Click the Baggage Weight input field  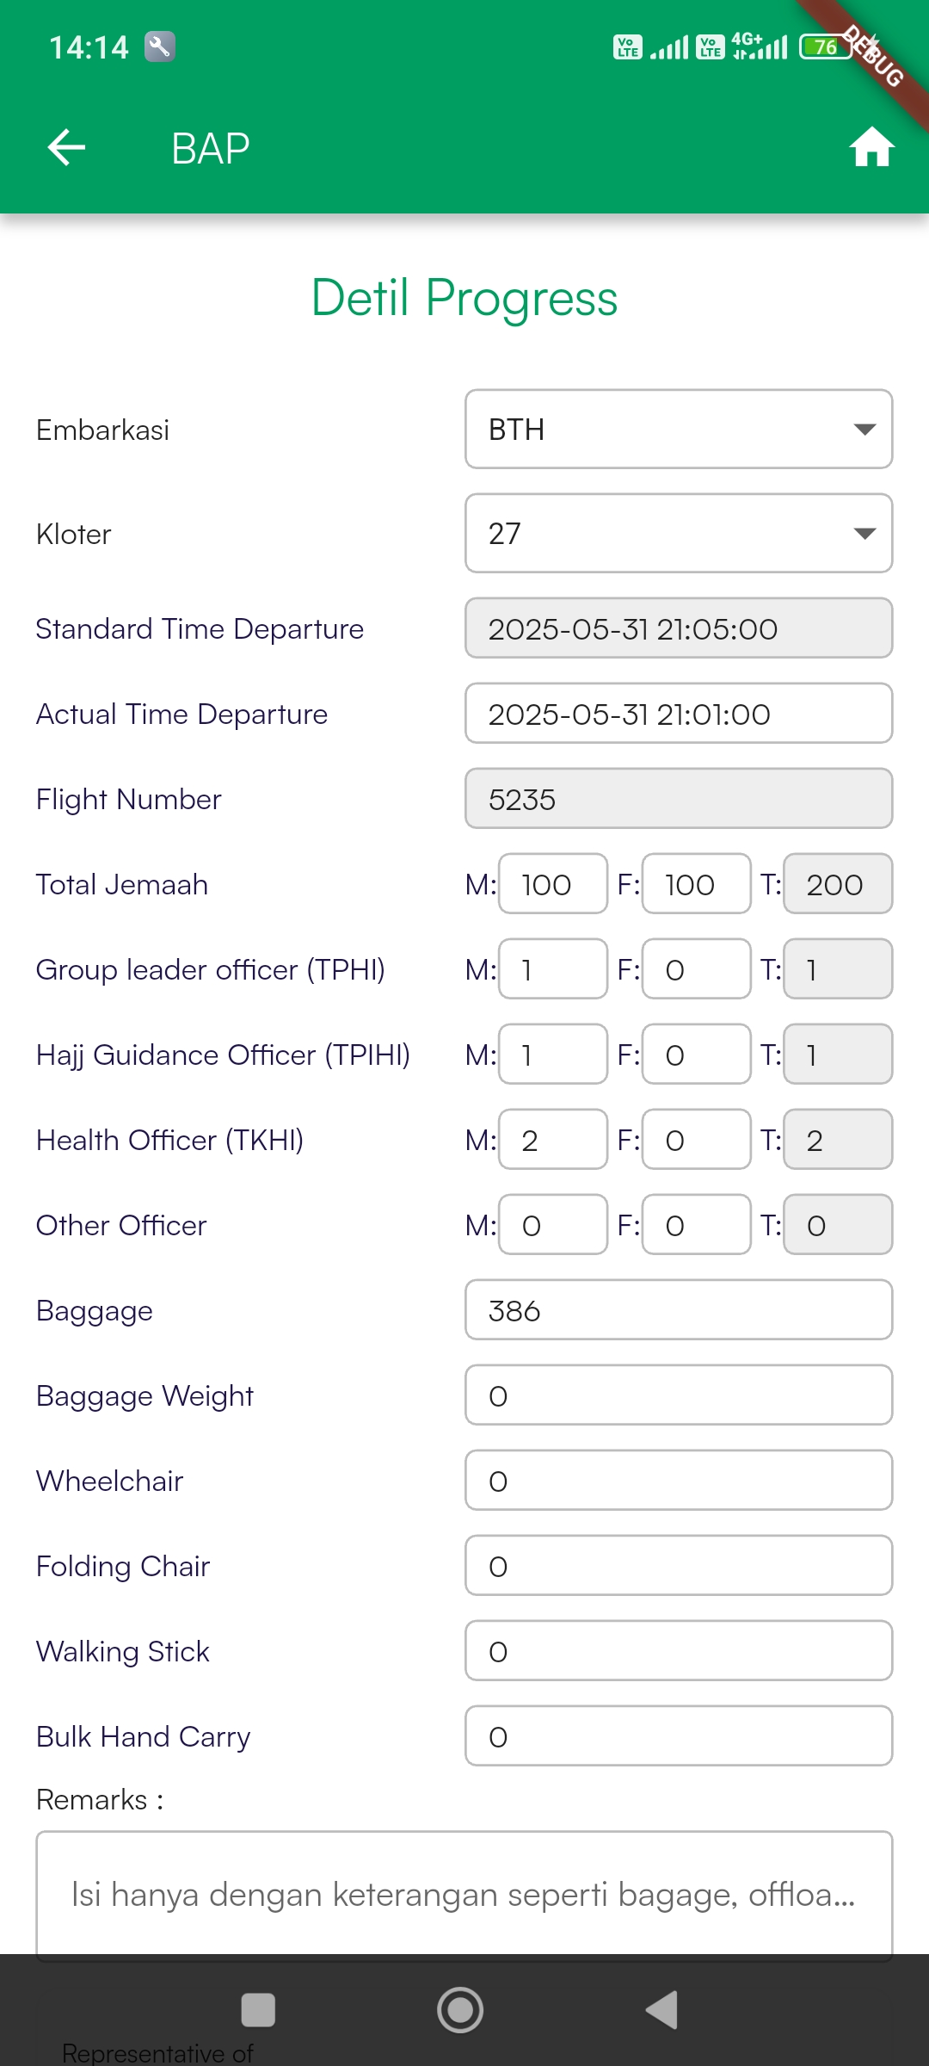click(678, 1395)
